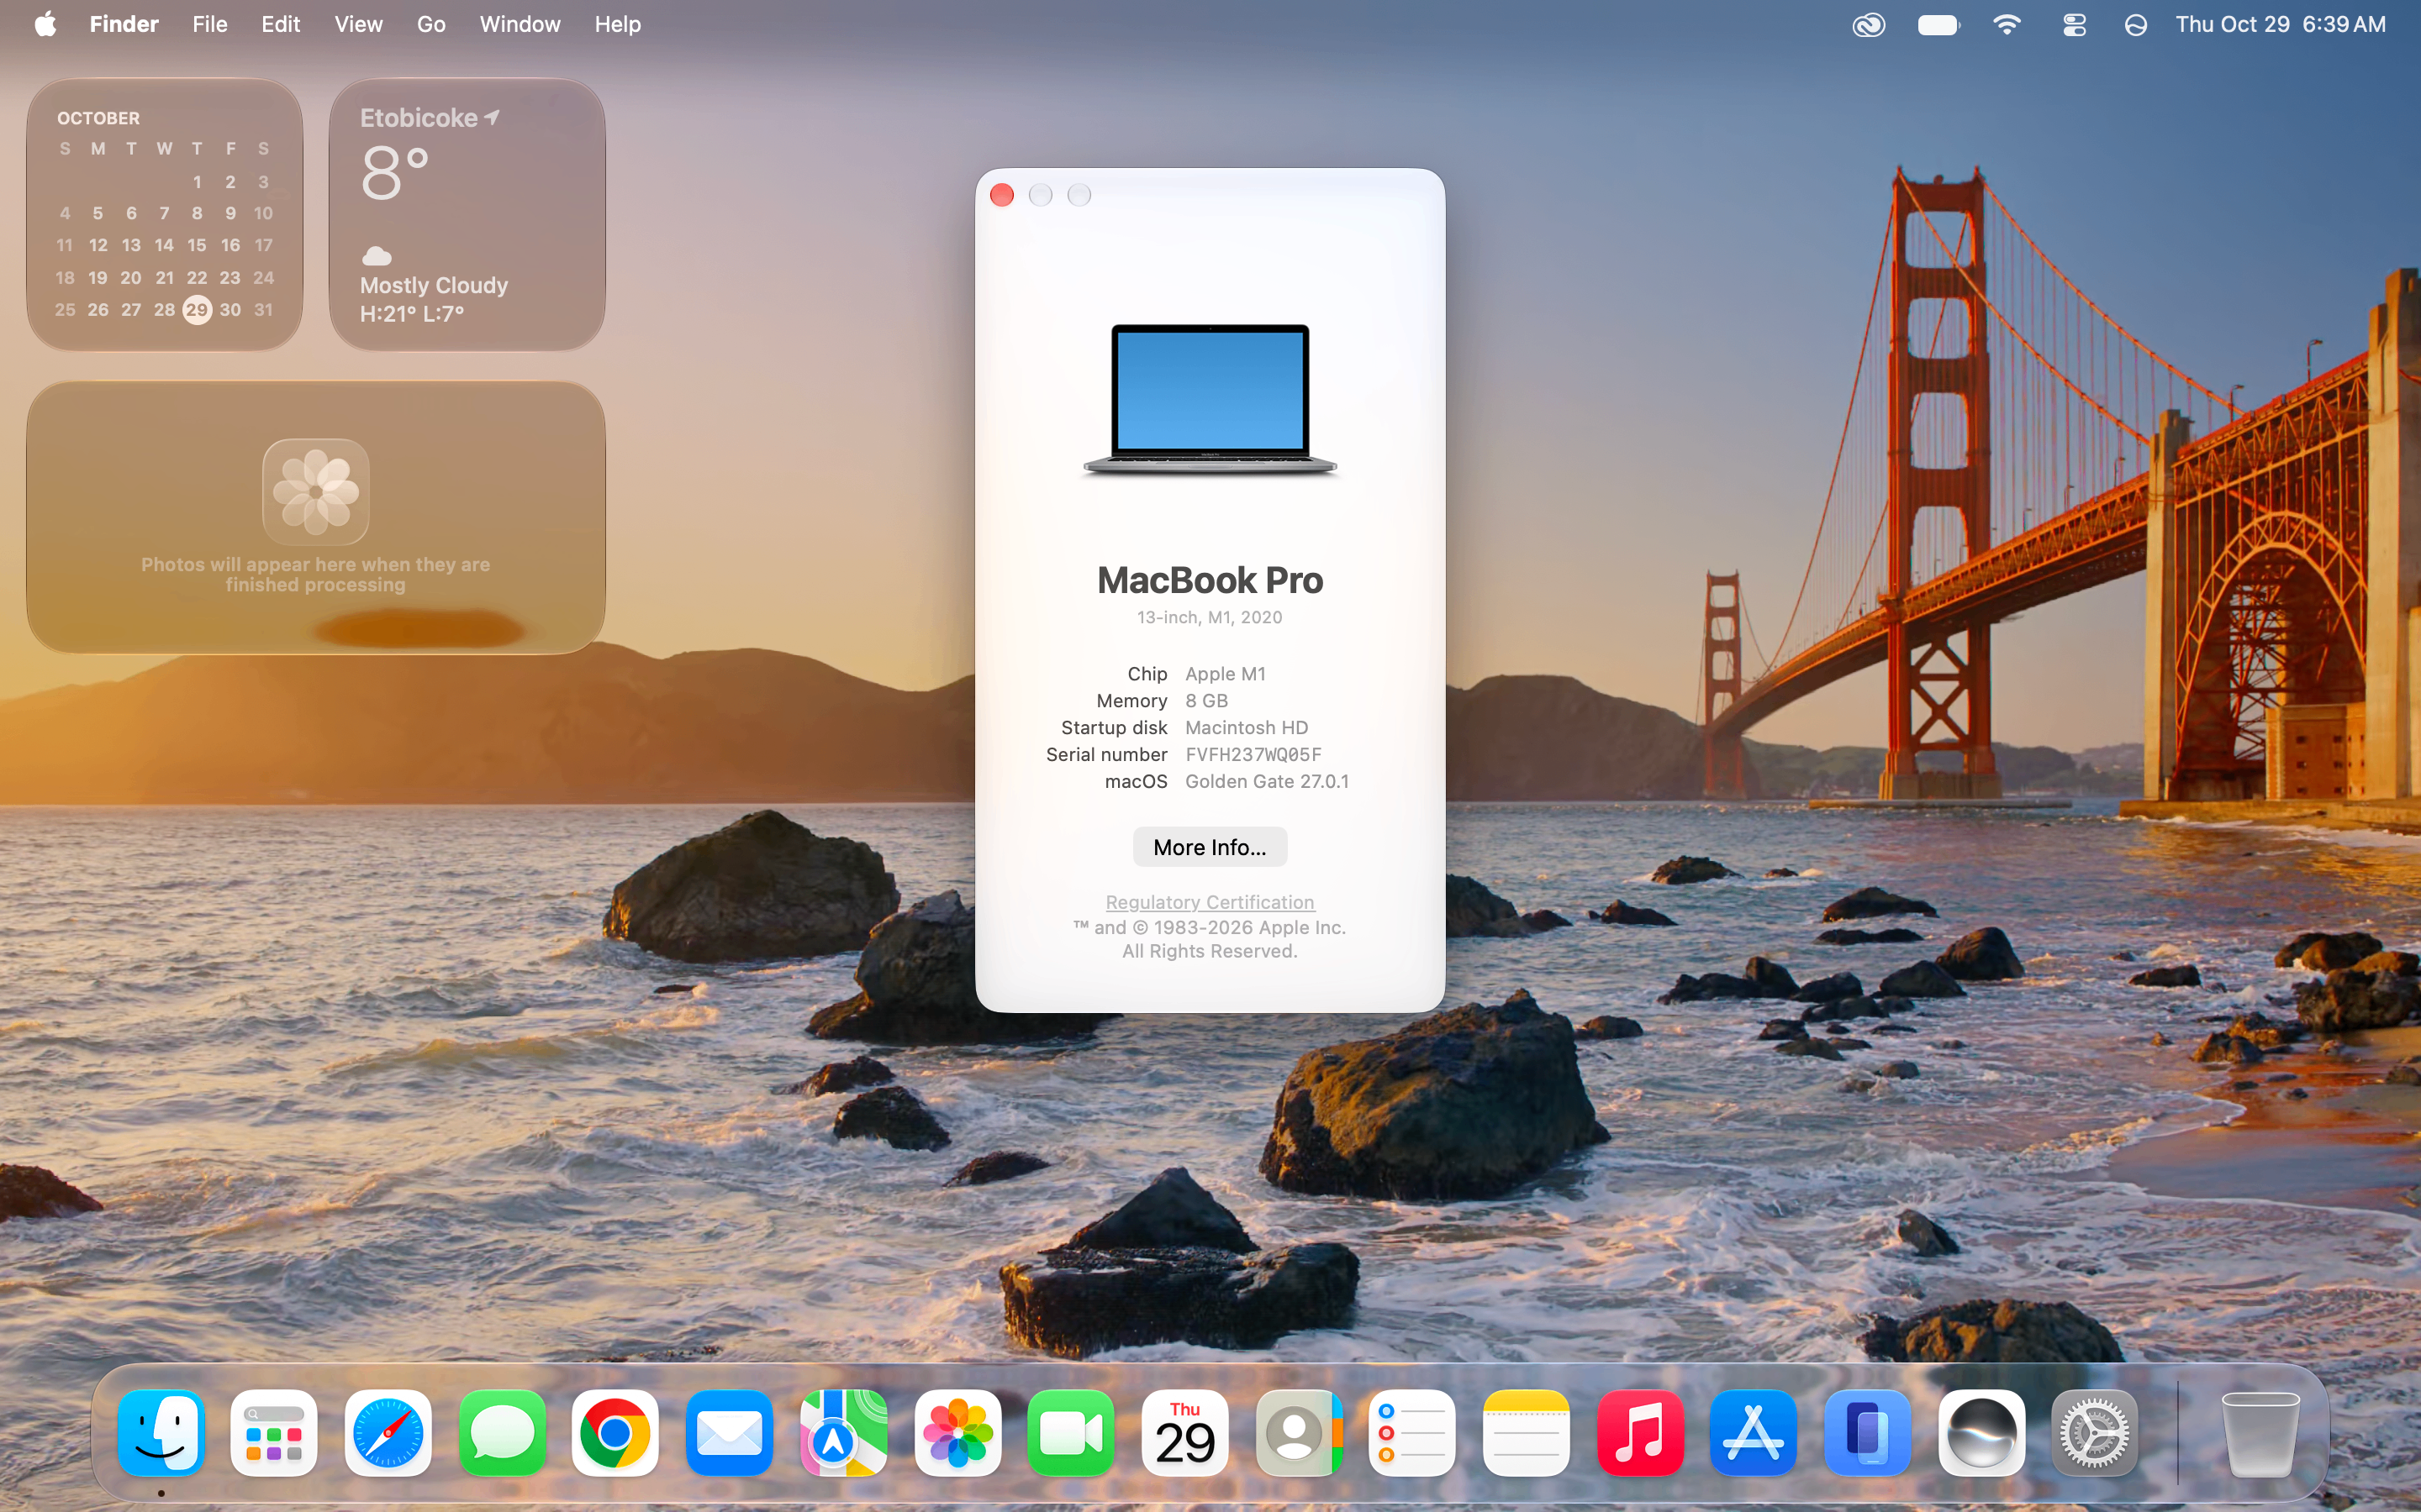Open the File menu
The height and width of the screenshot is (1512, 2421).
point(210,24)
